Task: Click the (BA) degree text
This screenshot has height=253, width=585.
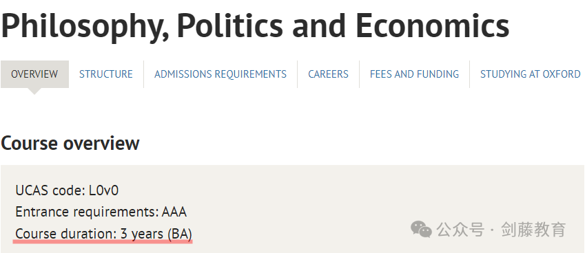Action: click(179, 234)
